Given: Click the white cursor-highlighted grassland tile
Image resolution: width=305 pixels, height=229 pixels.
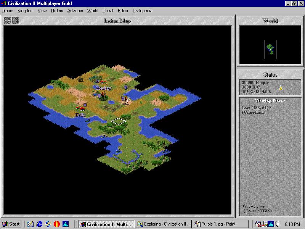Looking at the screenshot, I should [x=119, y=121].
